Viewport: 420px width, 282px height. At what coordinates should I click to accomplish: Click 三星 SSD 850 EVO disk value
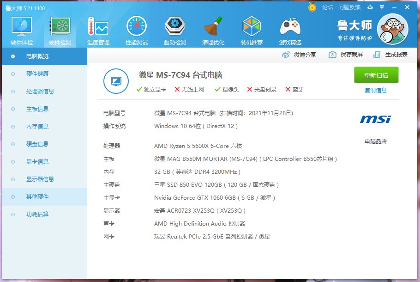pyautogui.click(x=216, y=185)
